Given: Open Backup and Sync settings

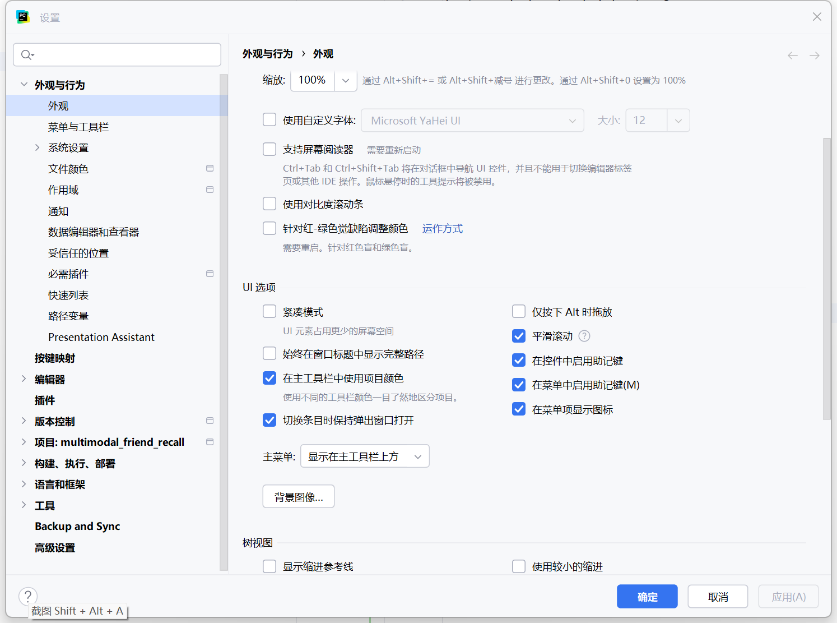Looking at the screenshot, I should [77, 526].
